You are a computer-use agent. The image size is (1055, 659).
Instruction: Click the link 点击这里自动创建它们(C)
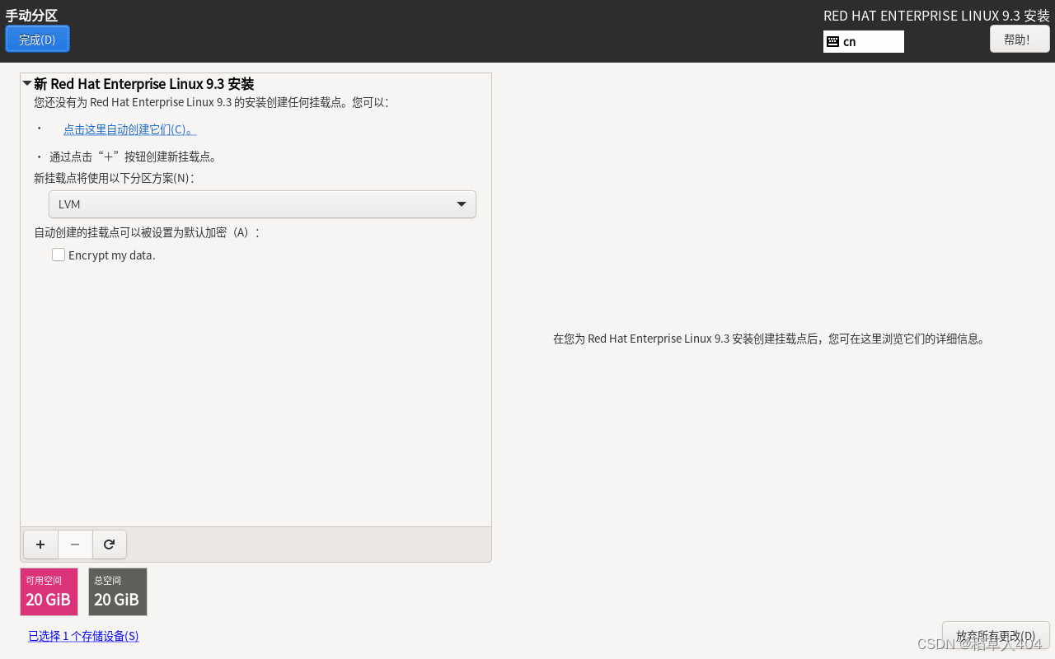129,129
